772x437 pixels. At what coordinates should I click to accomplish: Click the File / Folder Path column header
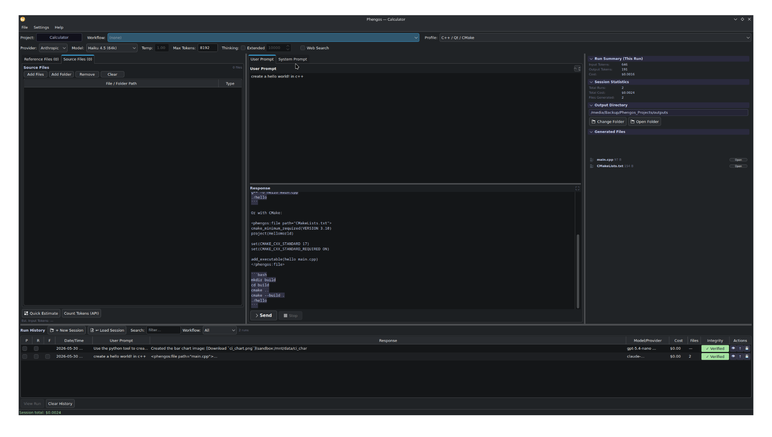(x=121, y=84)
